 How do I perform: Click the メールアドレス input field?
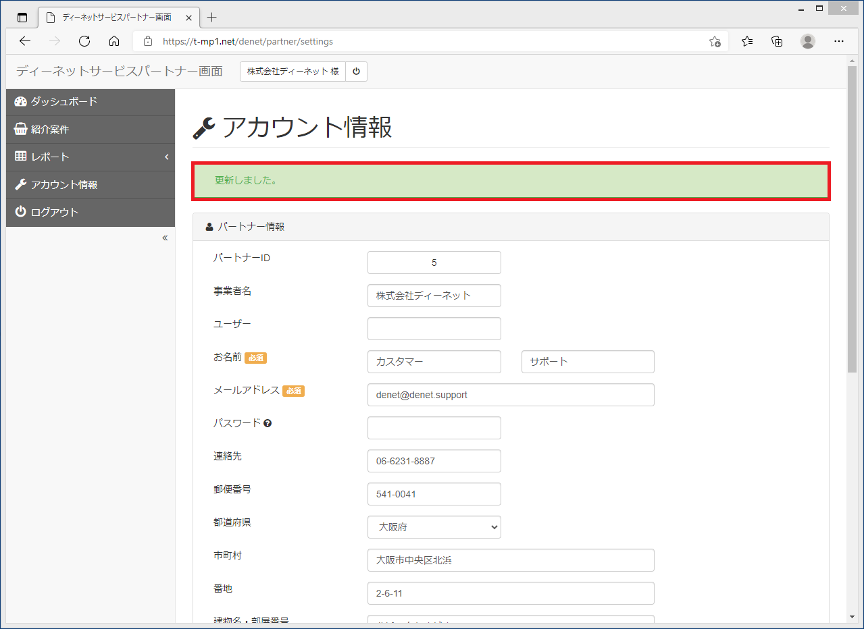[x=511, y=395]
